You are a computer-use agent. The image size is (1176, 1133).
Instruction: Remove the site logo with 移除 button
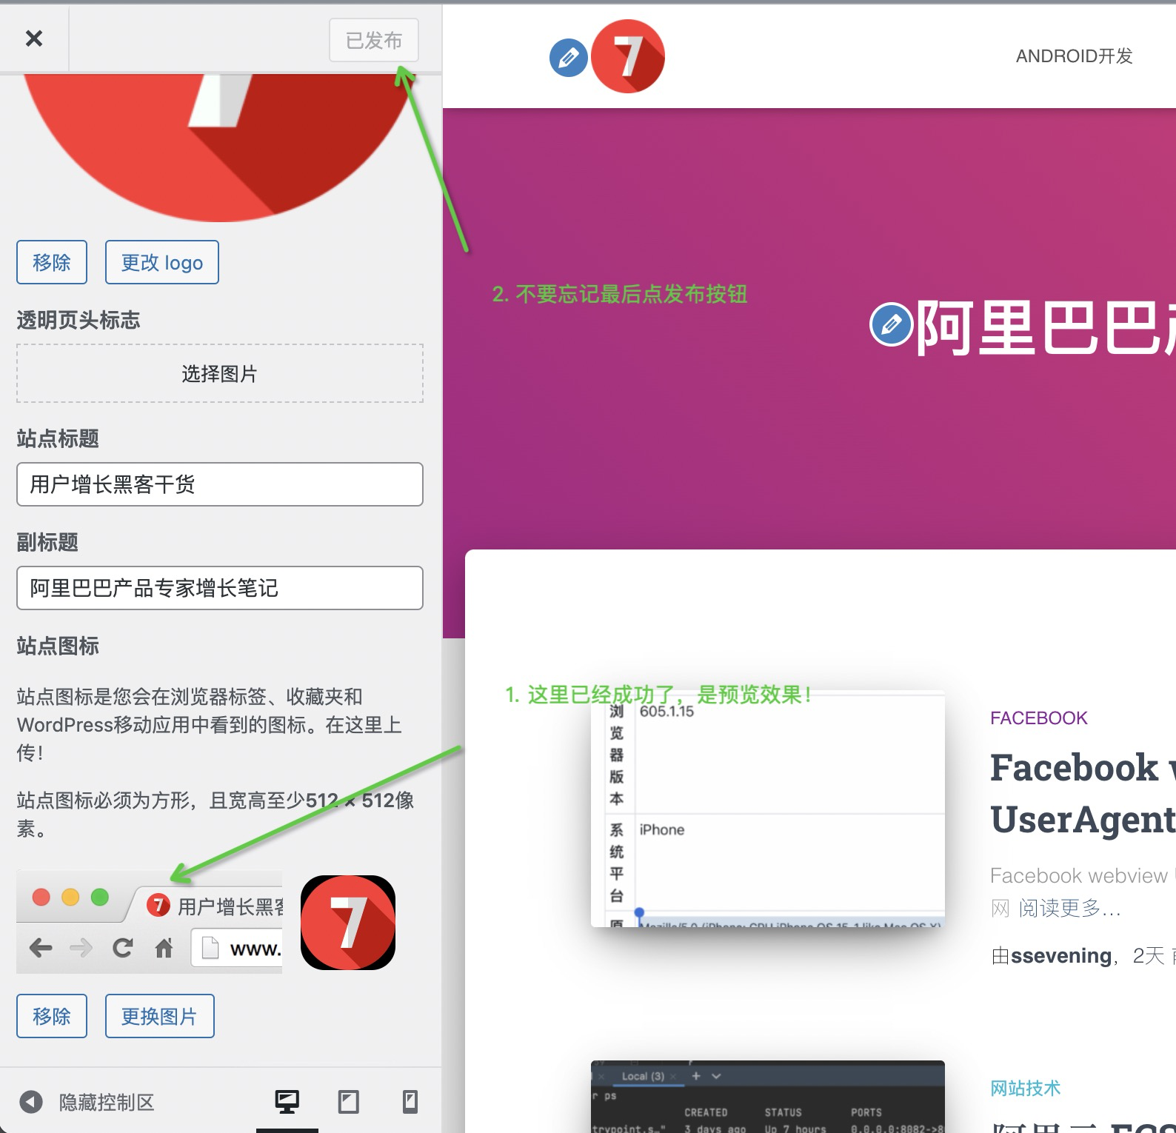pyautogui.click(x=52, y=262)
